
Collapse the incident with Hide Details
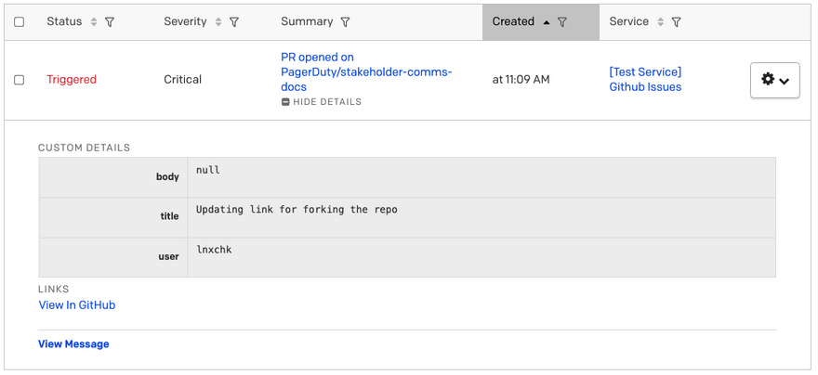(321, 102)
